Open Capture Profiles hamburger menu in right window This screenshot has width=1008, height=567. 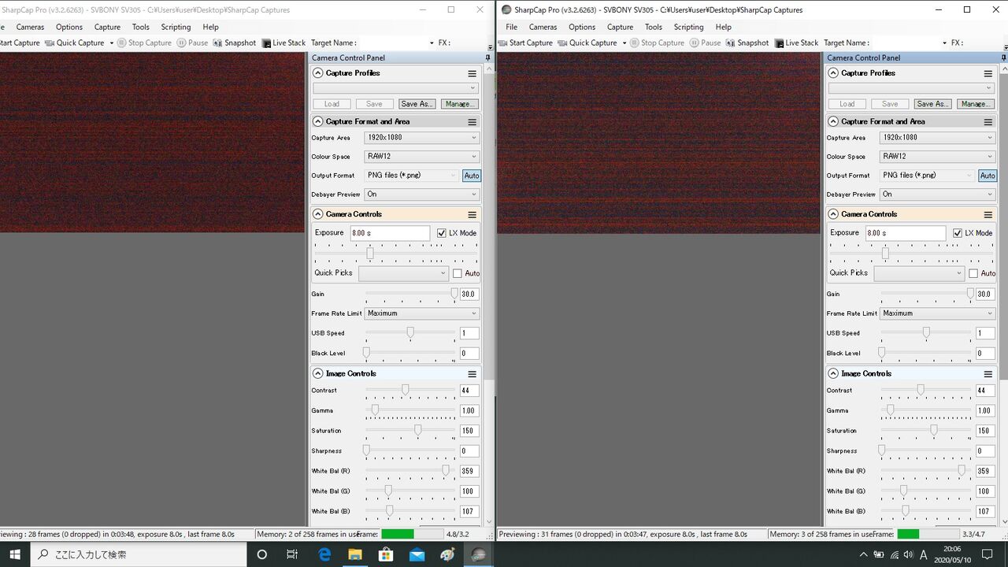point(988,73)
